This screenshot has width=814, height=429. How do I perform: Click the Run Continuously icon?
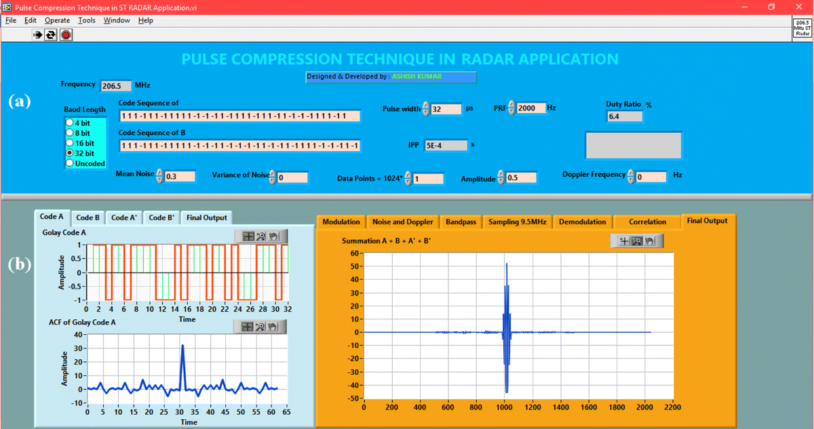pyautogui.click(x=51, y=35)
